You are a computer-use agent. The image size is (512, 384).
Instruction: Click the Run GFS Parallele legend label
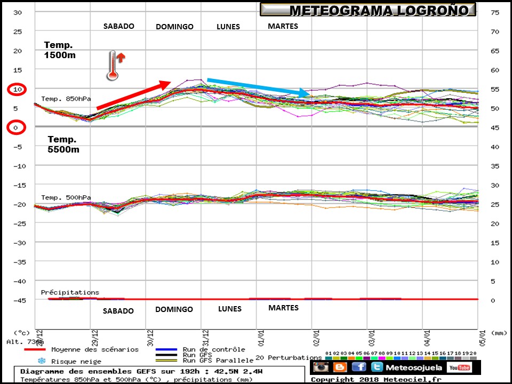[218, 361]
